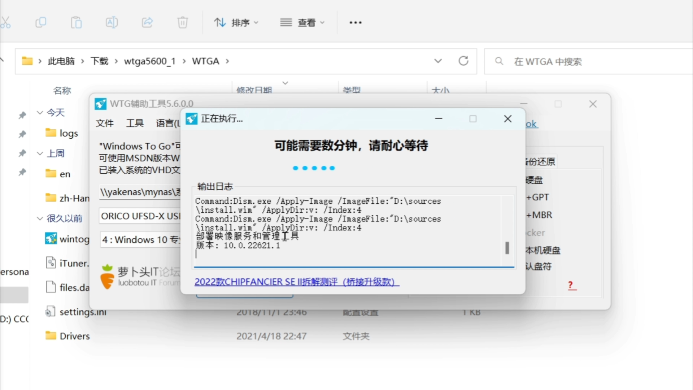The image size is (693, 390).
Task: Collapse the 上周 group
Action: tap(40, 153)
